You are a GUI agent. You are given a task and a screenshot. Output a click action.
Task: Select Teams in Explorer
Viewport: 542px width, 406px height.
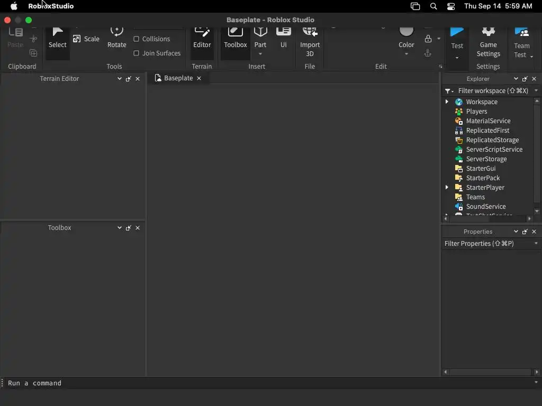pyautogui.click(x=475, y=197)
